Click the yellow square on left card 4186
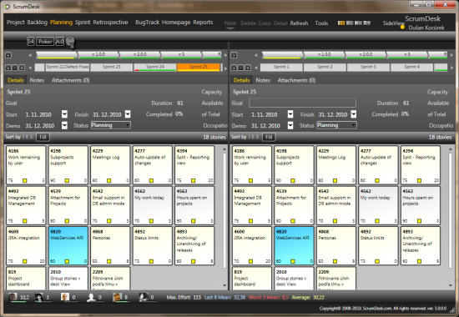The image size is (459, 317). tap(24, 180)
